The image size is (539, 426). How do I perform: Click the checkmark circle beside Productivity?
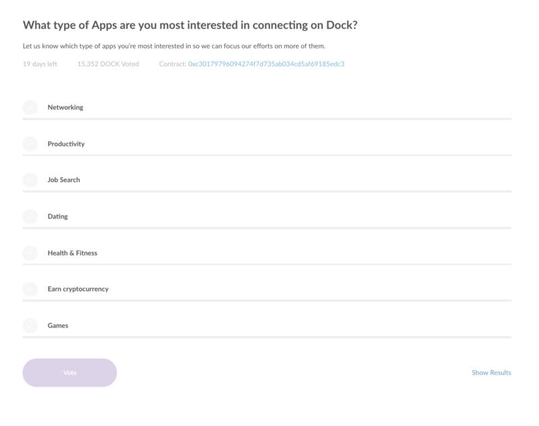pos(30,143)
